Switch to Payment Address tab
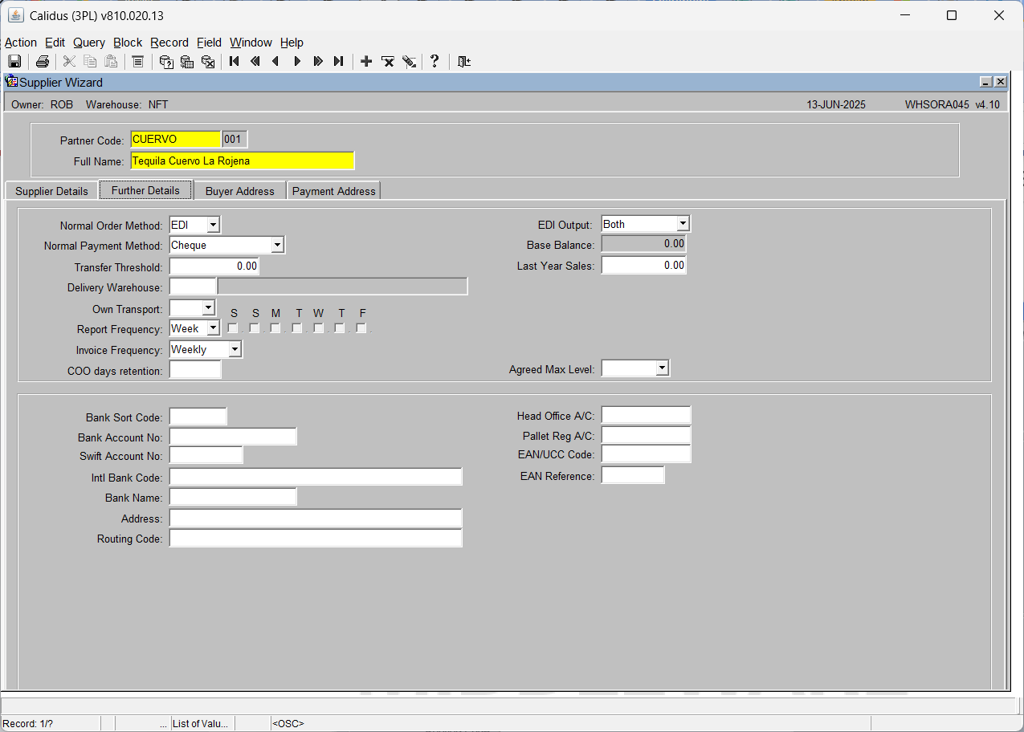Image resolution: width=1024 pixels, height=732 pixels. coord(334,191)
